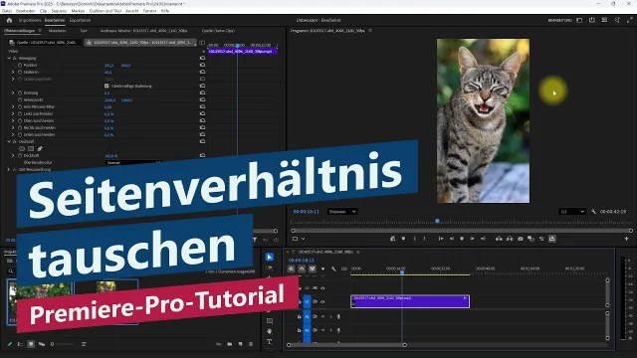
Task: Open the Datei menu
Action: pos(7,11)
